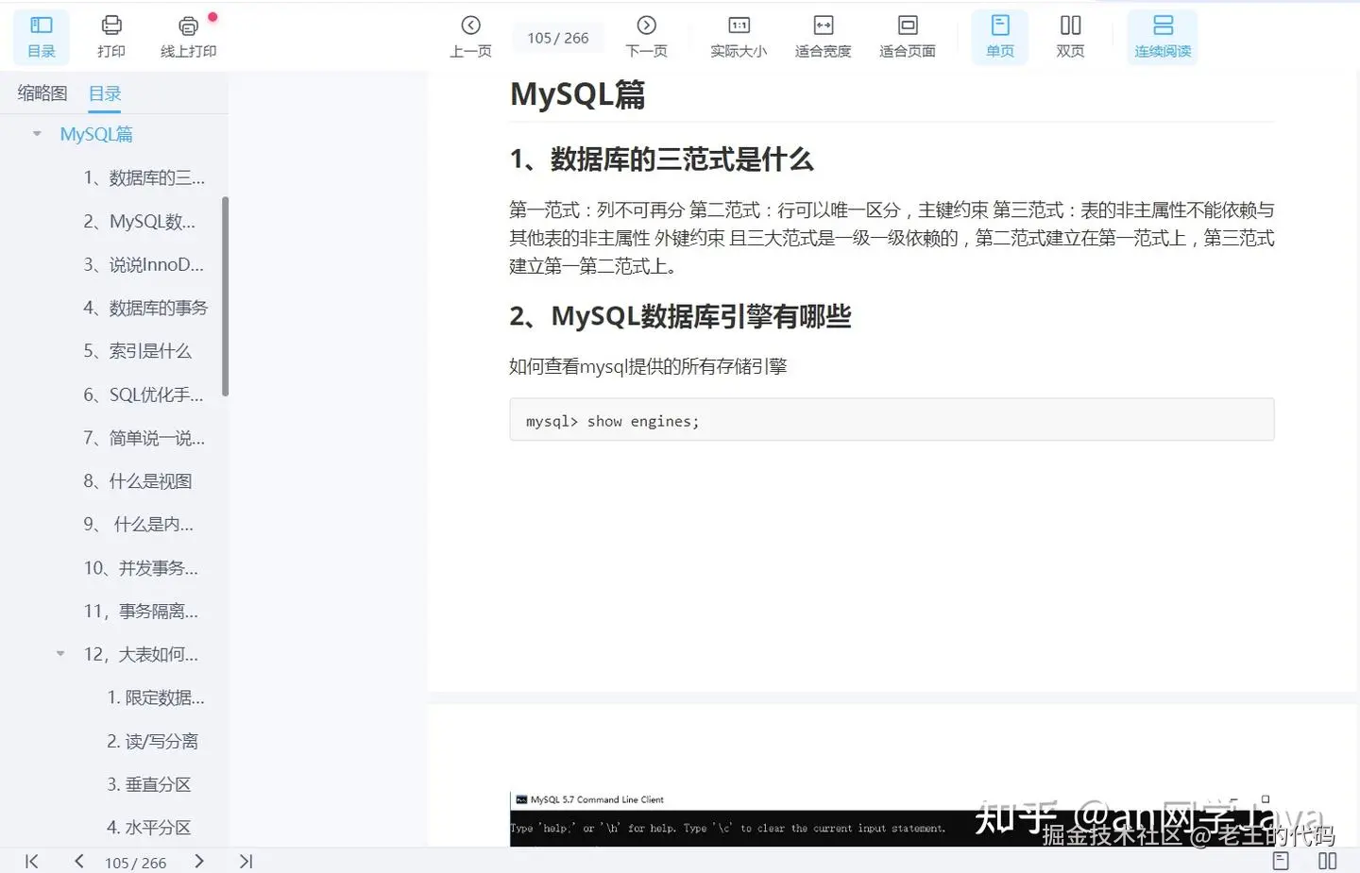
Task: Open outline item 10、并发事务...
Action: pyautogui.click(x=141, y=567)
